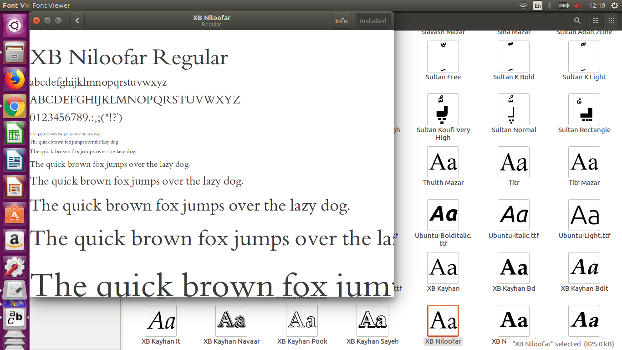622x350 pixels.
Task: Select the Sultan Koufi Very High font
Action: coord(443,109)
